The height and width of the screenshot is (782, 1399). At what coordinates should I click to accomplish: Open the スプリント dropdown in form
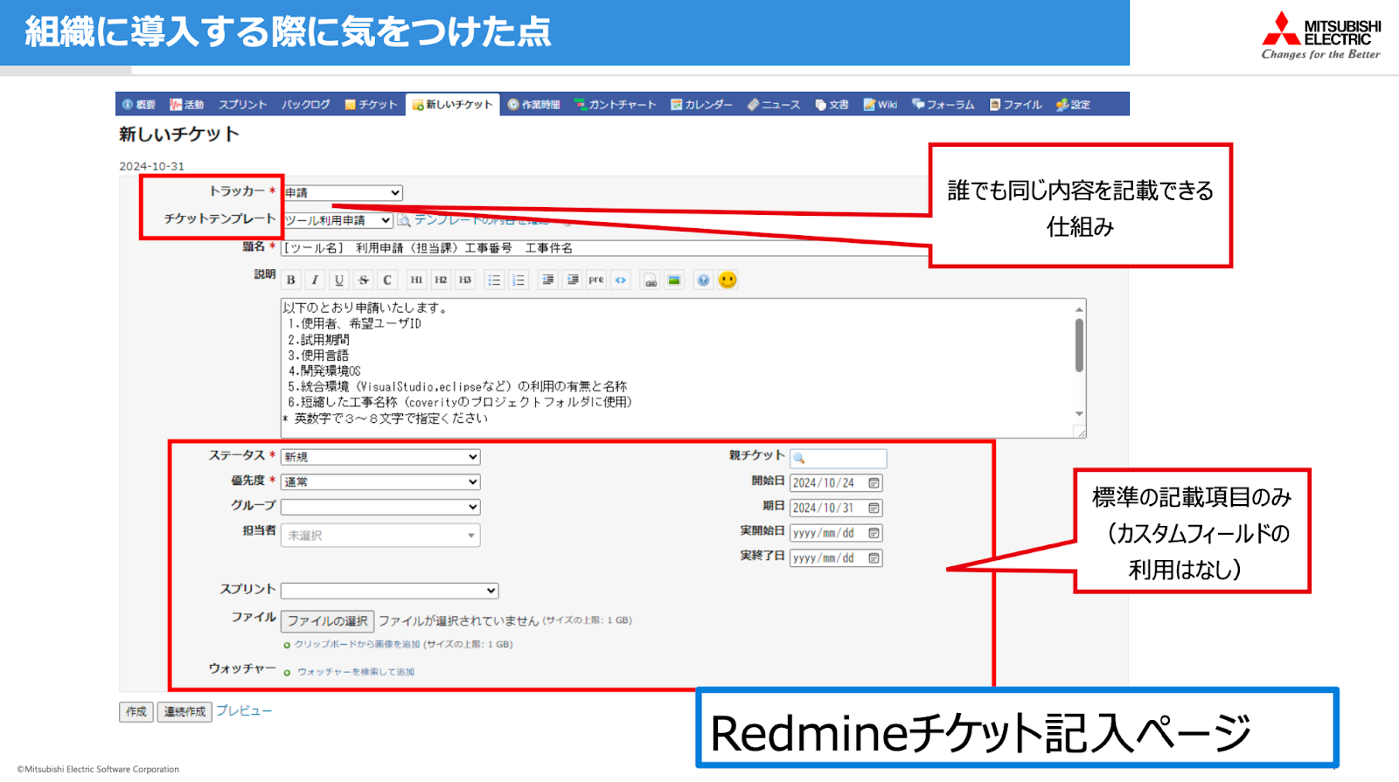click(x=390, y=591)
